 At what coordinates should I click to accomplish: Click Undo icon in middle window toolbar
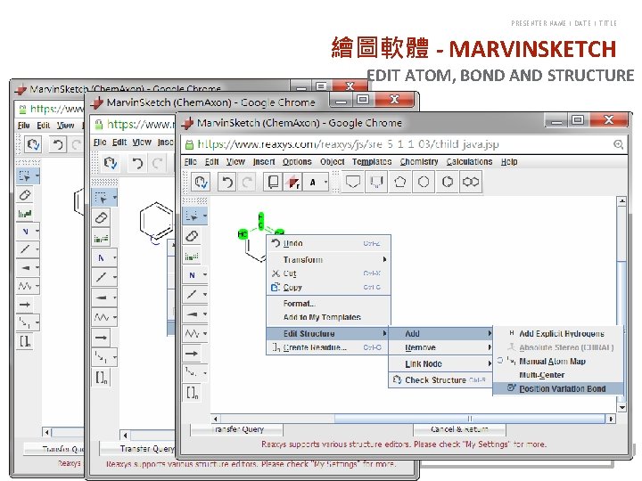pos(137,163)
